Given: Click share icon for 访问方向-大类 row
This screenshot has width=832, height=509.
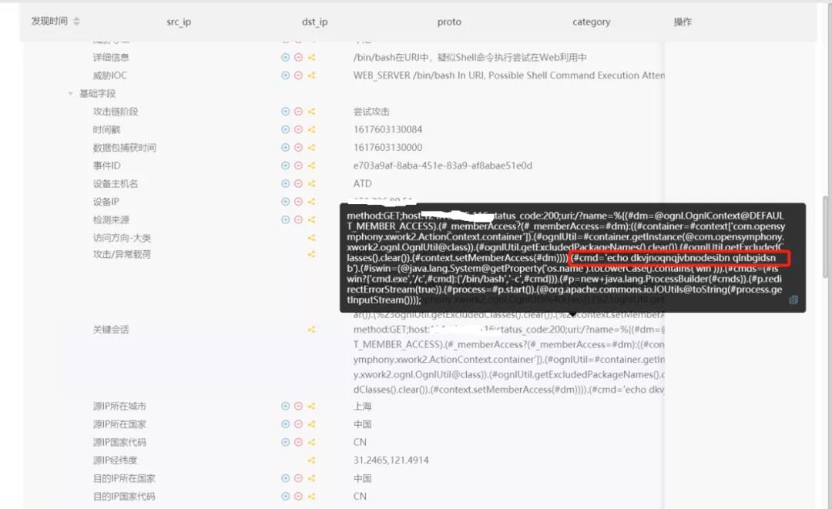Looking at the screenshot, I should [311, 238].
